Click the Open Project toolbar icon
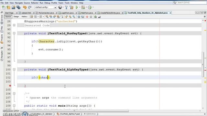207x116 pixels. click(x=14, y=7)
